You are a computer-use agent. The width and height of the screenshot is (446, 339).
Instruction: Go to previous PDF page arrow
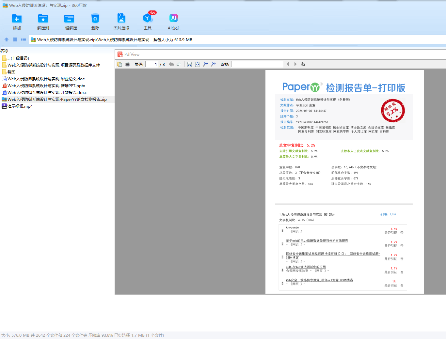(x=171, y=64)
